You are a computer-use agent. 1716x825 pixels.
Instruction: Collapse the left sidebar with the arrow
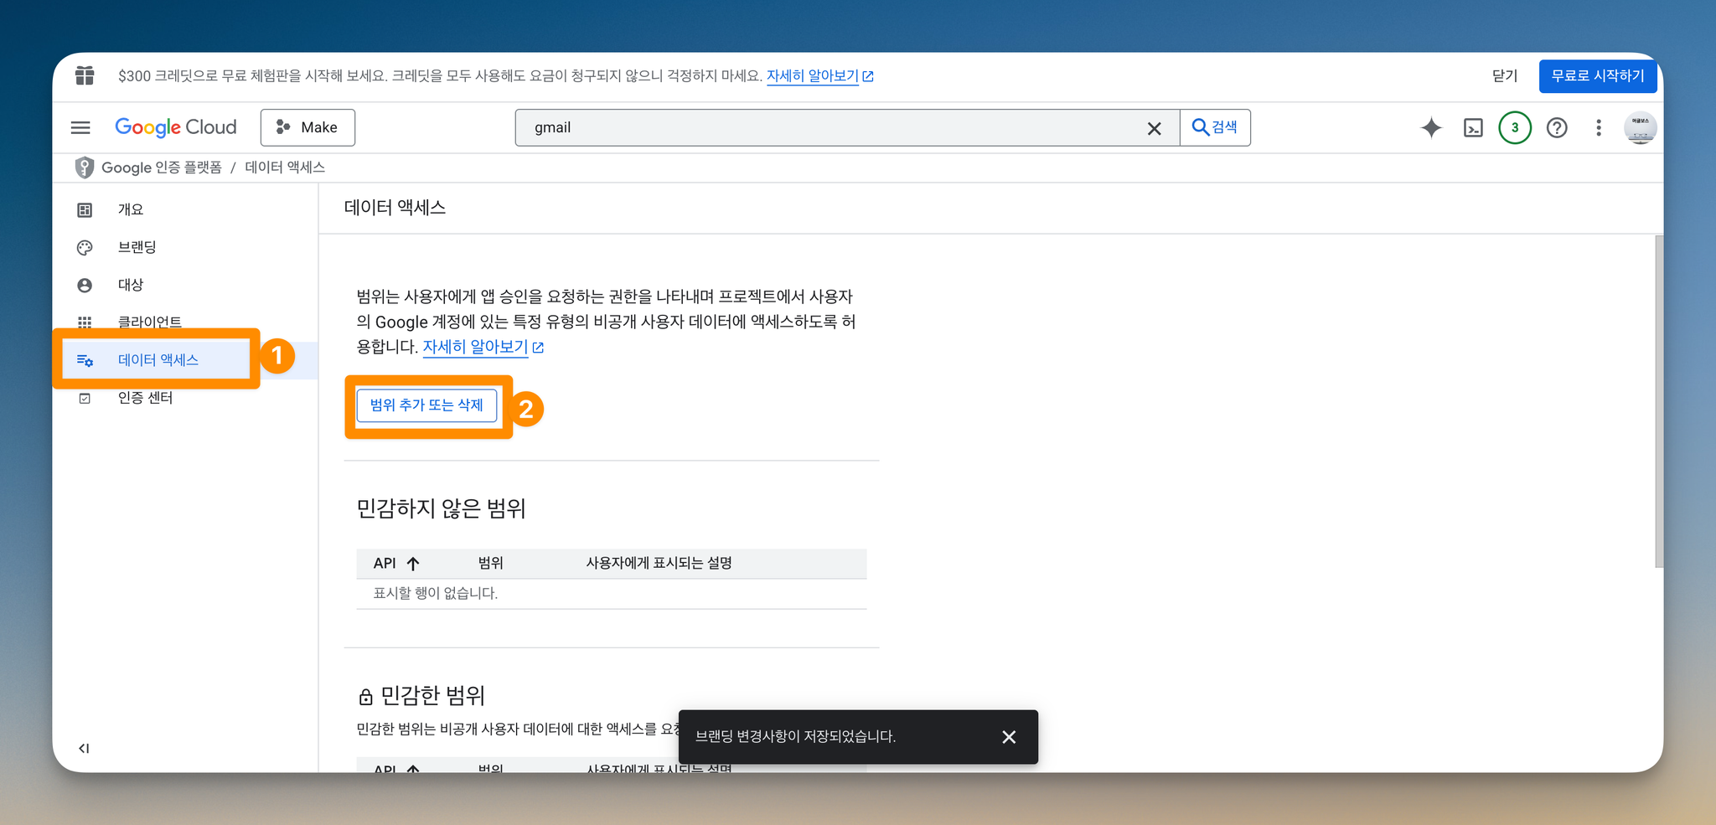click(x=84, y=748)
